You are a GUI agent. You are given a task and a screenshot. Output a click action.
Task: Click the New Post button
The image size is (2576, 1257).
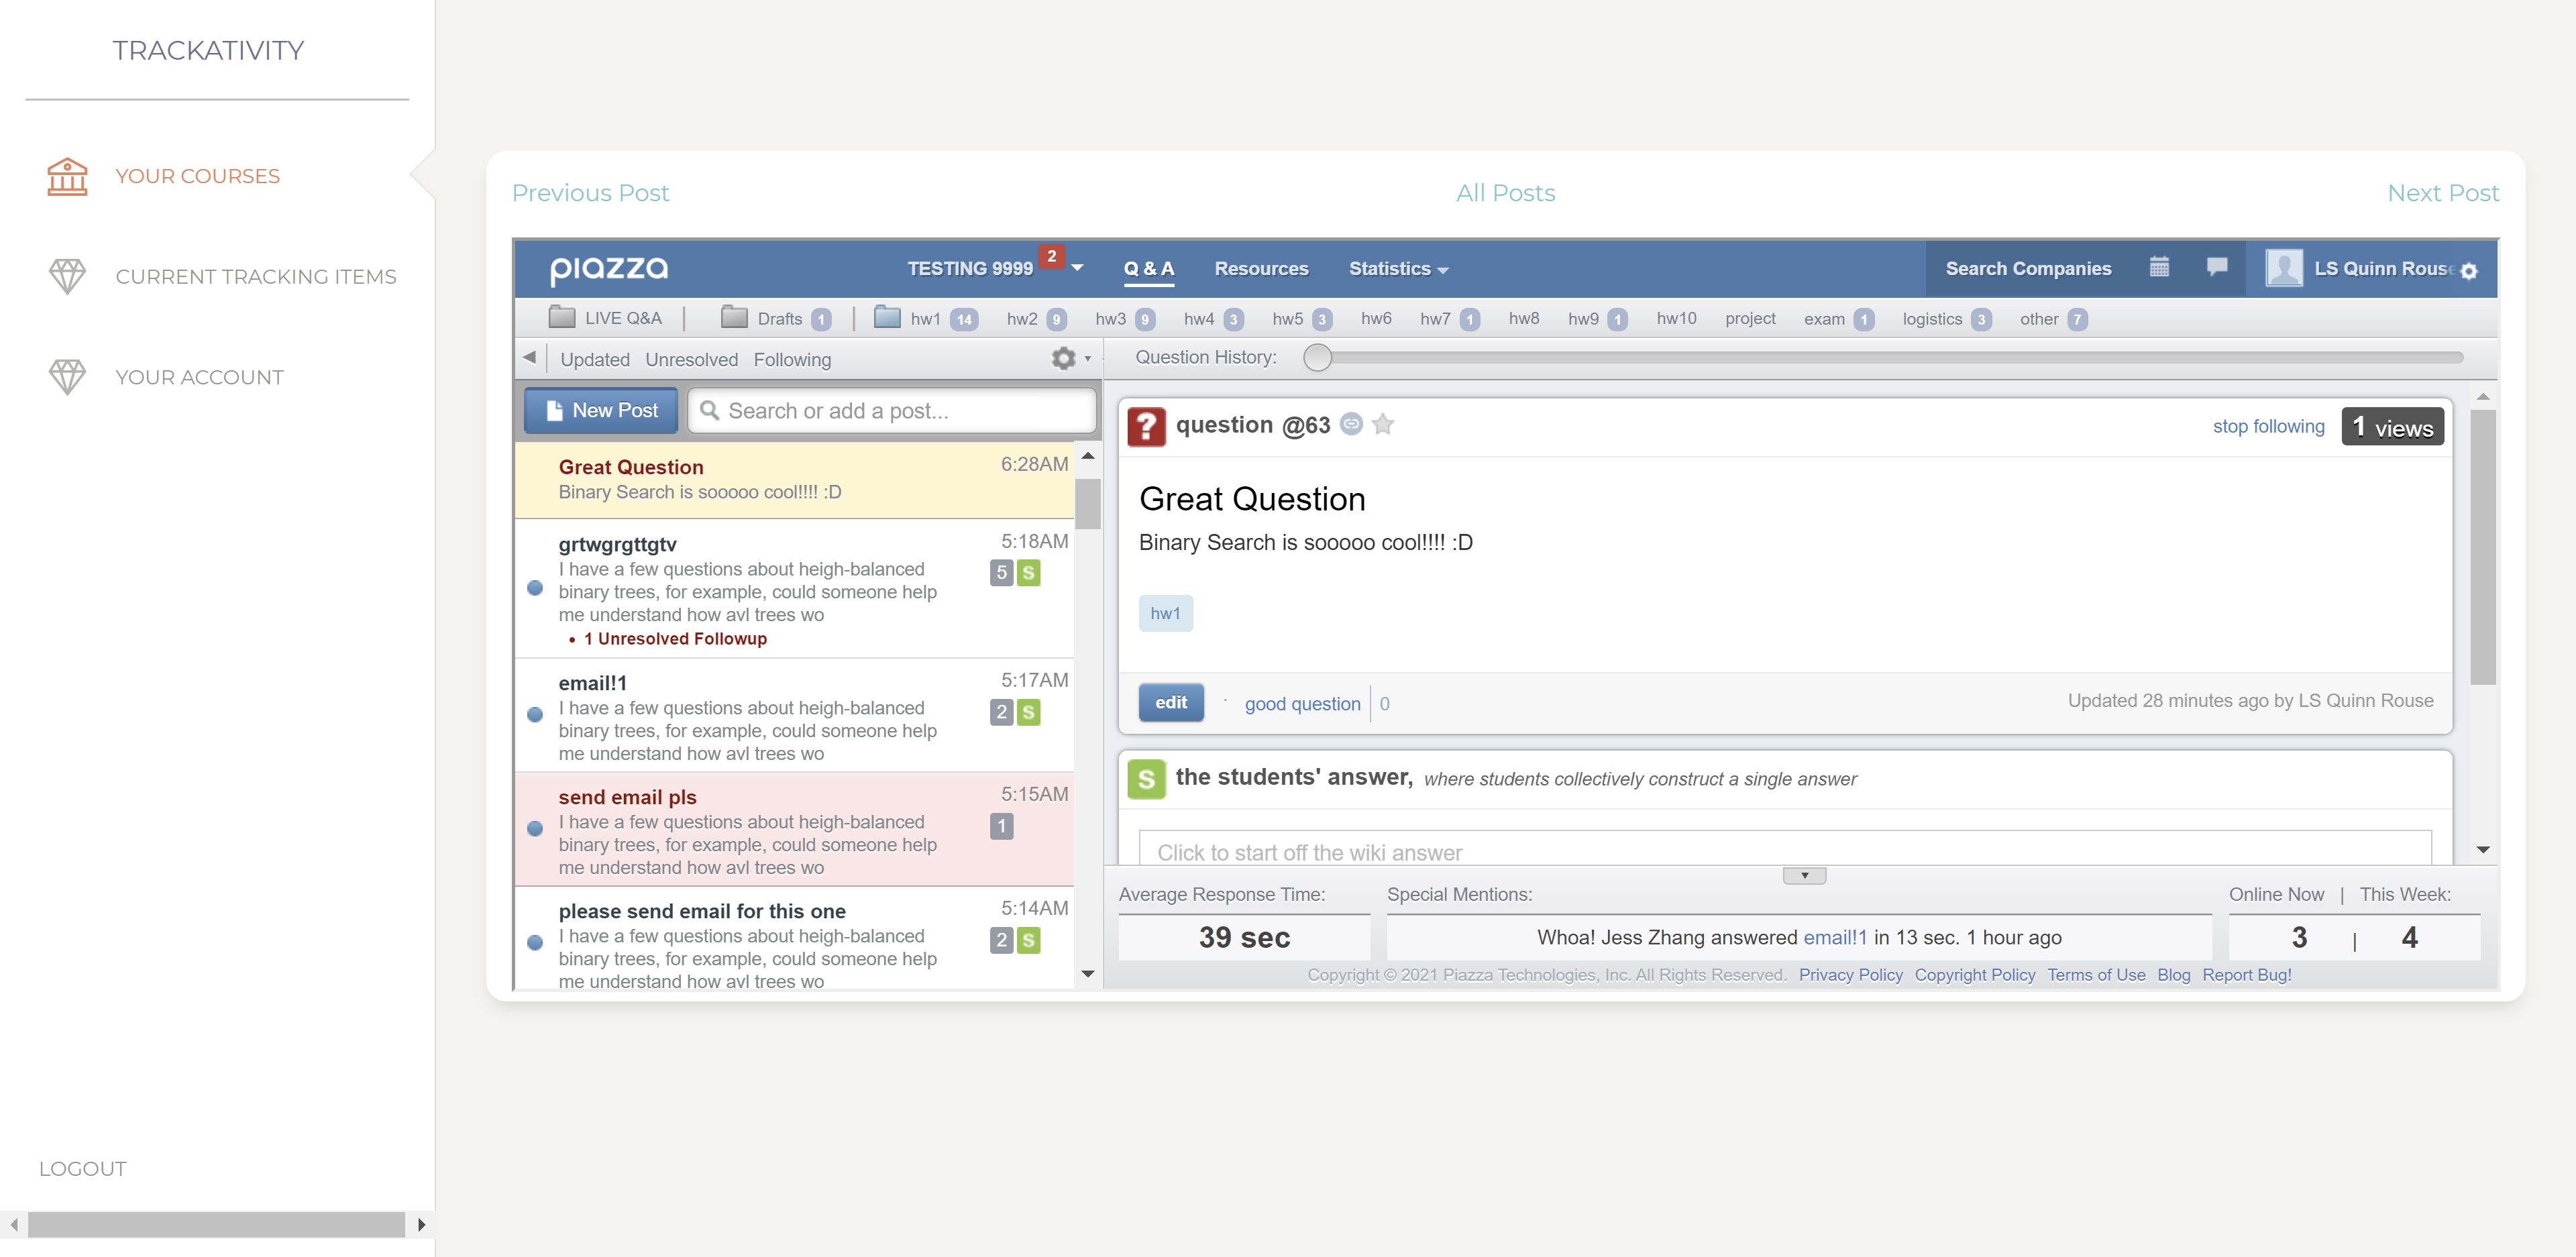(x=601, y=410)
